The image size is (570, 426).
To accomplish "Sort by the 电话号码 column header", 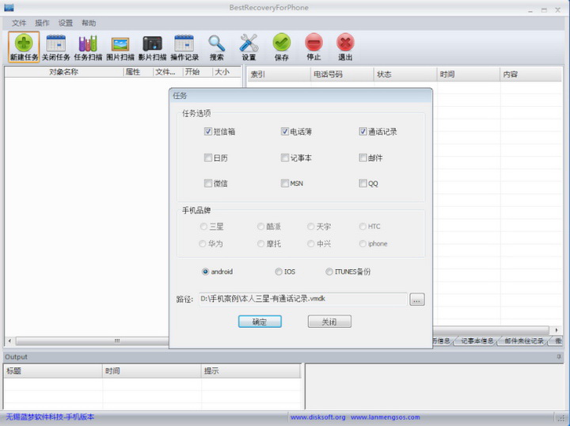I will coord(342,74).
